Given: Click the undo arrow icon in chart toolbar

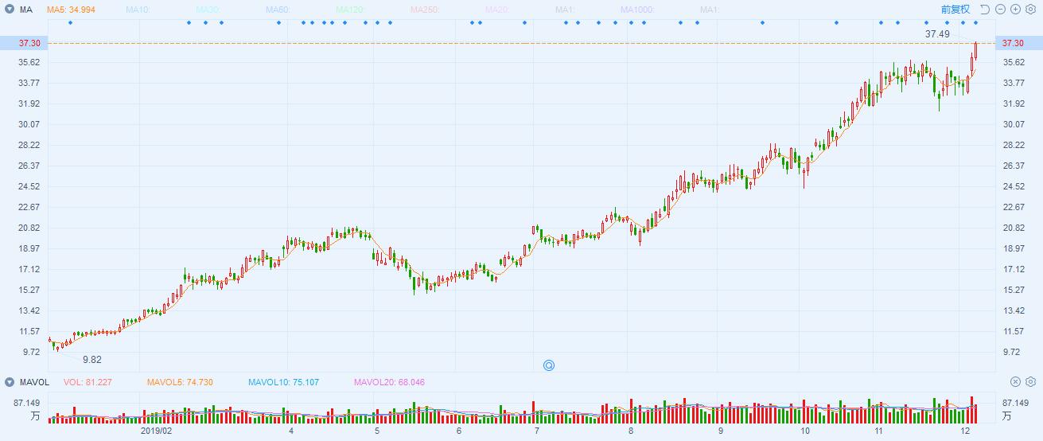Looking at the screenshot, I should point(985,10).
